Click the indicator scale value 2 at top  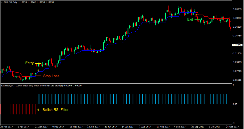(x=233, y=85)
